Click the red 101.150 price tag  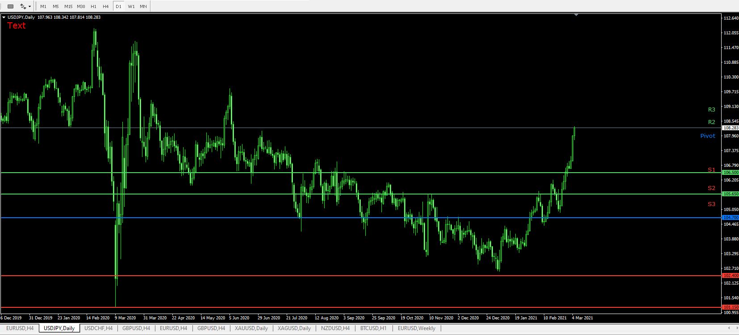(x=731, y=307)
